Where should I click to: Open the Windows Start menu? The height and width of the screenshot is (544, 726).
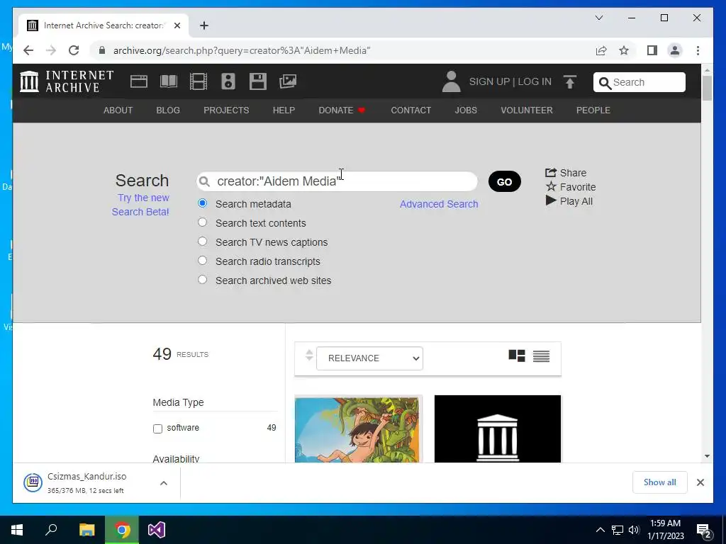17,530
